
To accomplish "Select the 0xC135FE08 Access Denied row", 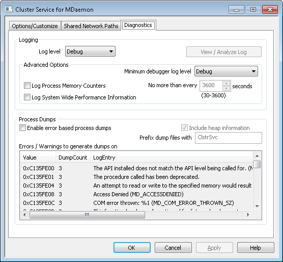I will click(136, 194).
